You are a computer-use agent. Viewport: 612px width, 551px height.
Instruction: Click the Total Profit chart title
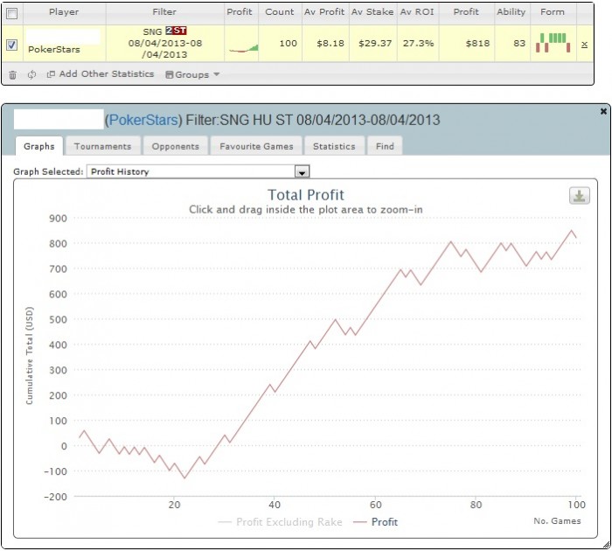tap(306, 195)
